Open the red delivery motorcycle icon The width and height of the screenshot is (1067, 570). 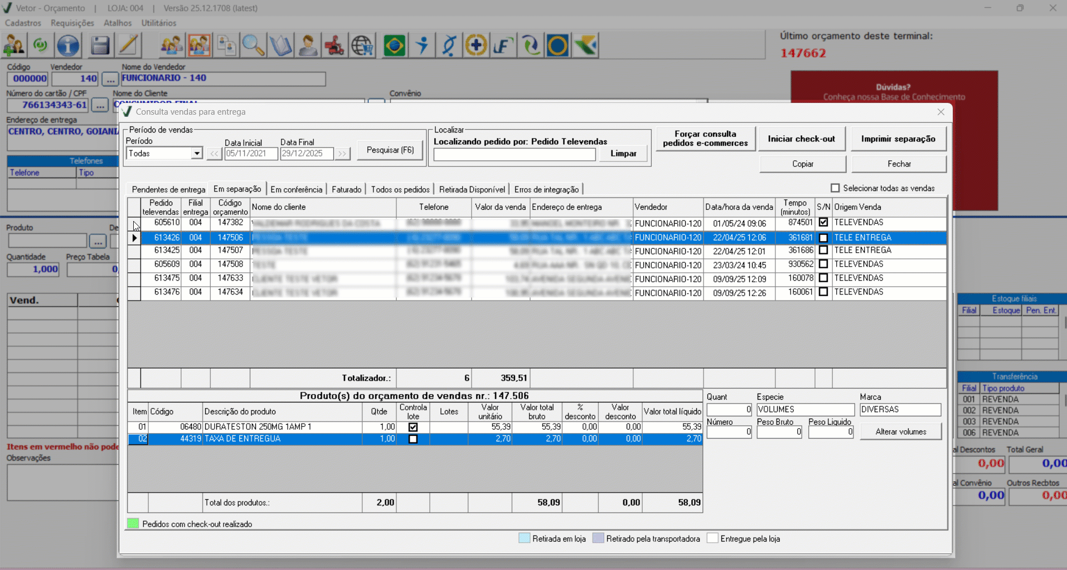coord(334,45)
